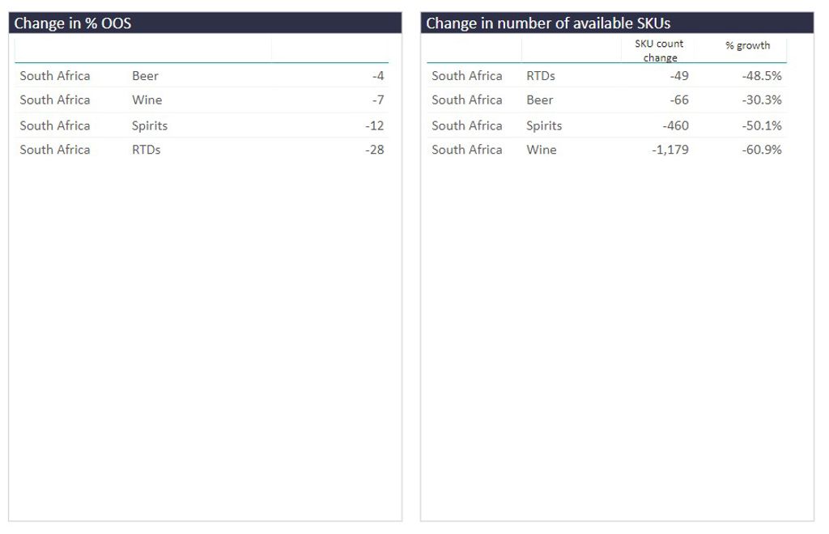Click the -4 value for Beer
Screen dimensions: 829x534
[x=377, y=76]
